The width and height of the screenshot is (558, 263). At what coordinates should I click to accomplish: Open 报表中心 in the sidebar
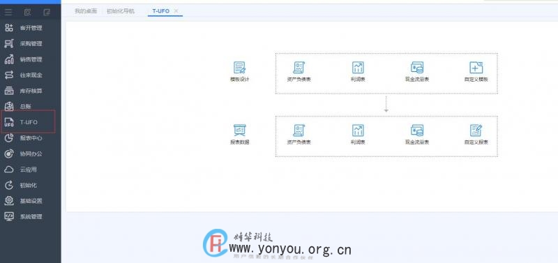point(24,138)
